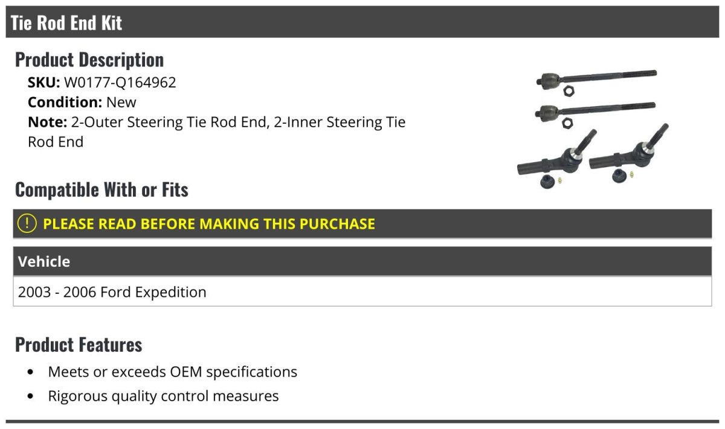This screenshot has height=429, width=725.
Task: Click the upper hex nut in product image
Action: [567, 91]
